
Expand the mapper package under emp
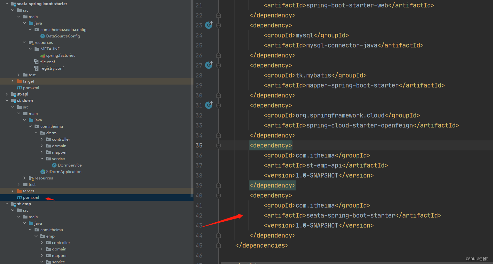click(42, 256)
